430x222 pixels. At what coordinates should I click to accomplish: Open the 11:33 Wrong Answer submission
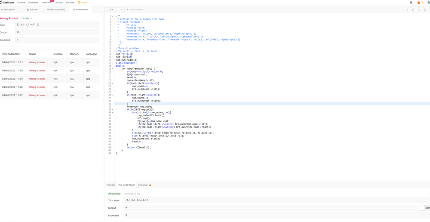click(x=37, y=62)
